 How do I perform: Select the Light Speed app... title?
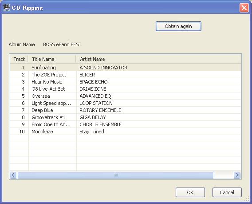[x=51, y=103]
